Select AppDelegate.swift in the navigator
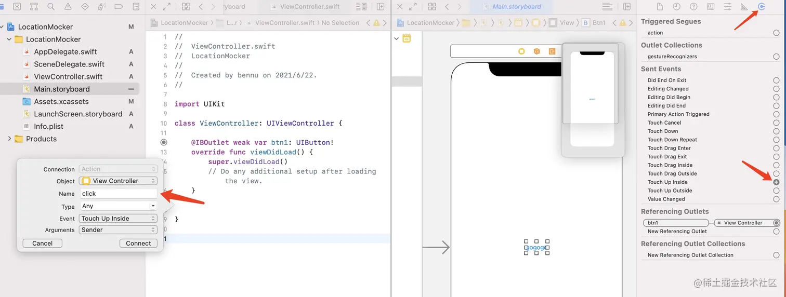Viewport: 786px width, 297px height. 65,52
